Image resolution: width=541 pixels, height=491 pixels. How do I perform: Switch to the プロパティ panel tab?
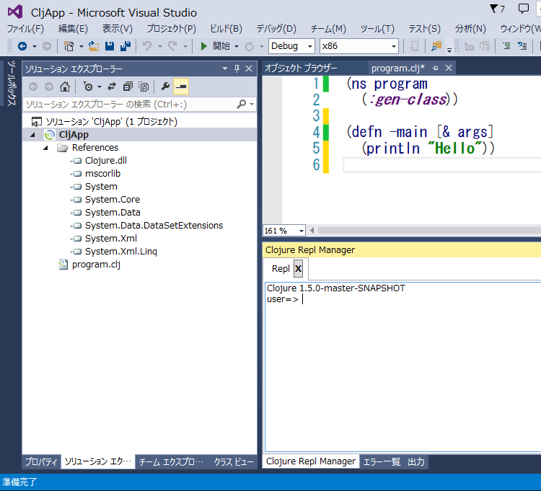pos(41,461)
